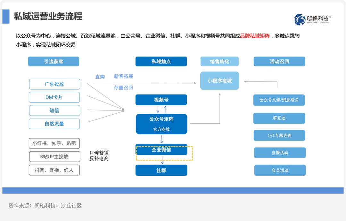Expand the 活动召回 section header
Image resolution: width=346 pixels, height=221 pixels.
tap(279, 61)
